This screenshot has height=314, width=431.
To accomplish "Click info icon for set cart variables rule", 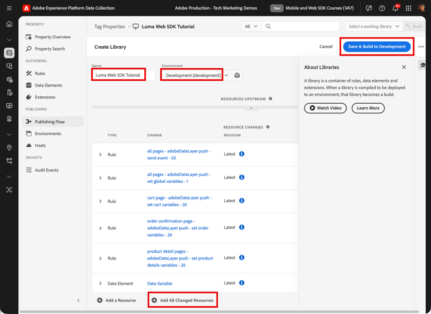I will coord(241,201).
